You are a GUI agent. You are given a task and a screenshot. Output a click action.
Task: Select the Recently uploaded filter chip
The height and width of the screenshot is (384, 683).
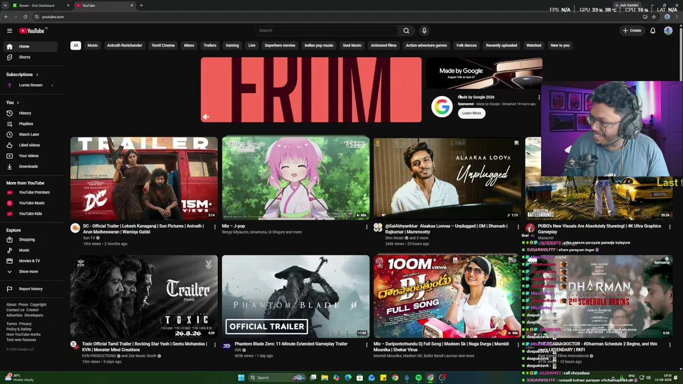click(502, 45)
